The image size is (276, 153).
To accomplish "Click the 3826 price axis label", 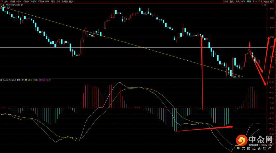I will tap(272, 18).
